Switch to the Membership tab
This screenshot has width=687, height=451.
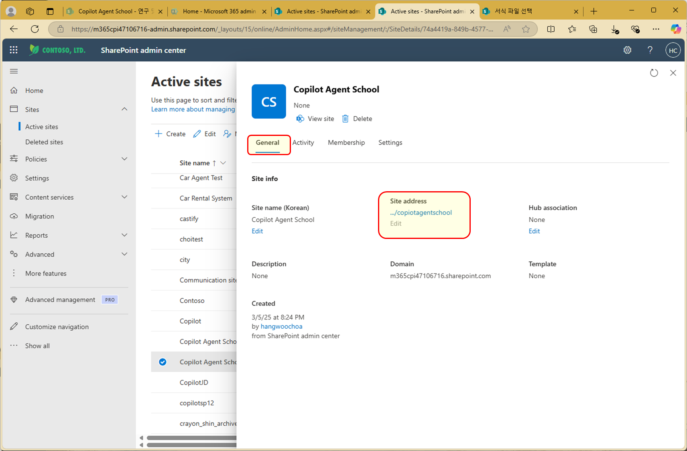346,143
